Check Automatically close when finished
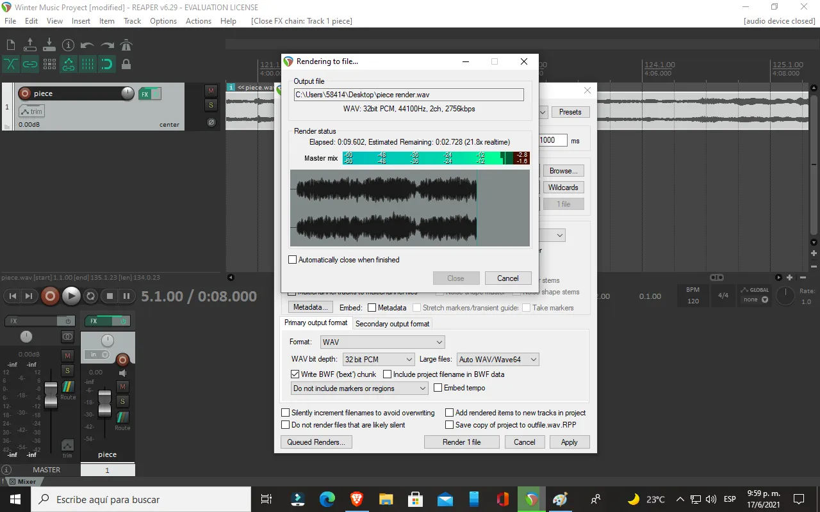The width and height of the screenshot is (820, 512). 293,260
